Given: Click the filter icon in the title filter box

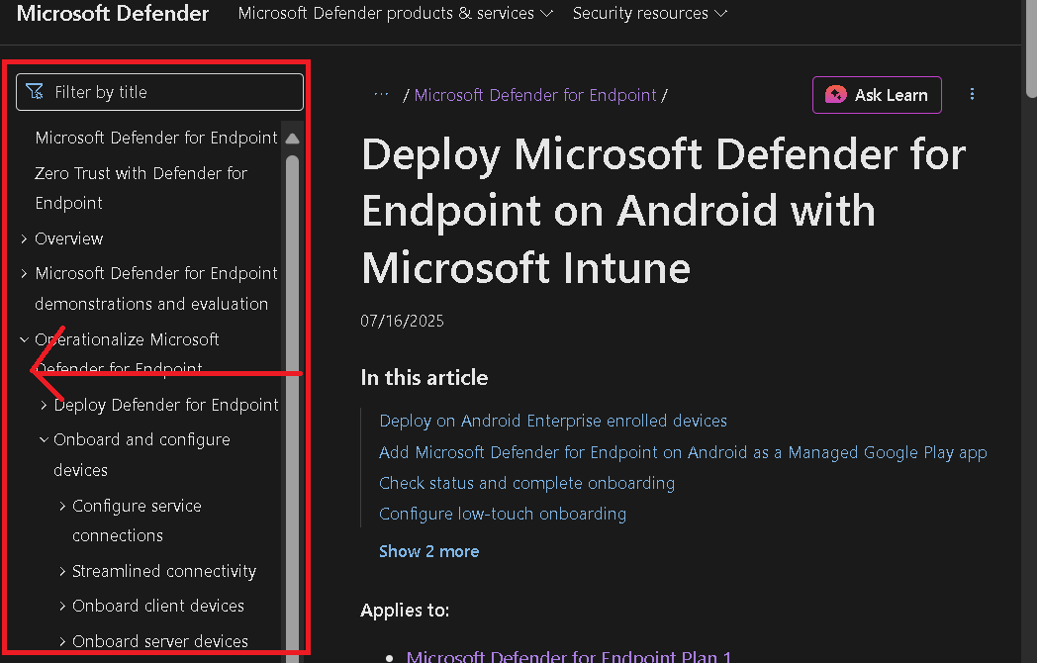Looking at the screenshot, I should (35, 91).
